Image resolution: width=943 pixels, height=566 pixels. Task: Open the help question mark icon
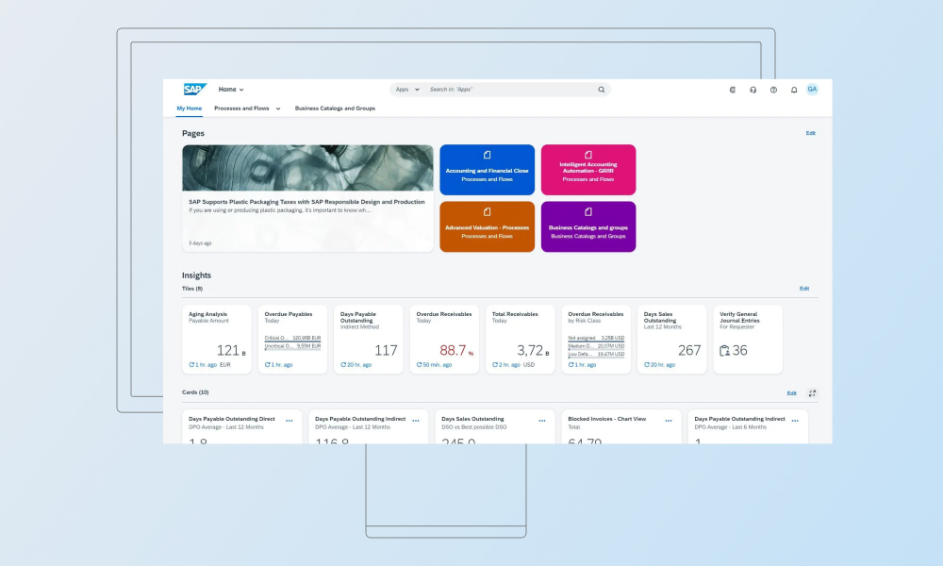[773, 89]
